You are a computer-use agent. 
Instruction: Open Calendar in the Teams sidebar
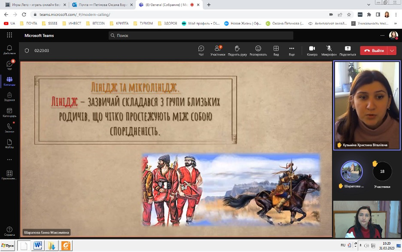click(9, 113)
